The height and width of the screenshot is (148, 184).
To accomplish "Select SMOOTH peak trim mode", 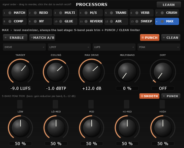I will (x=149, y=96).
